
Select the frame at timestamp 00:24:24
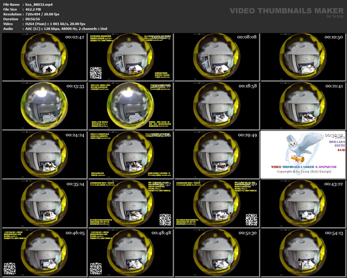point(44,155)
